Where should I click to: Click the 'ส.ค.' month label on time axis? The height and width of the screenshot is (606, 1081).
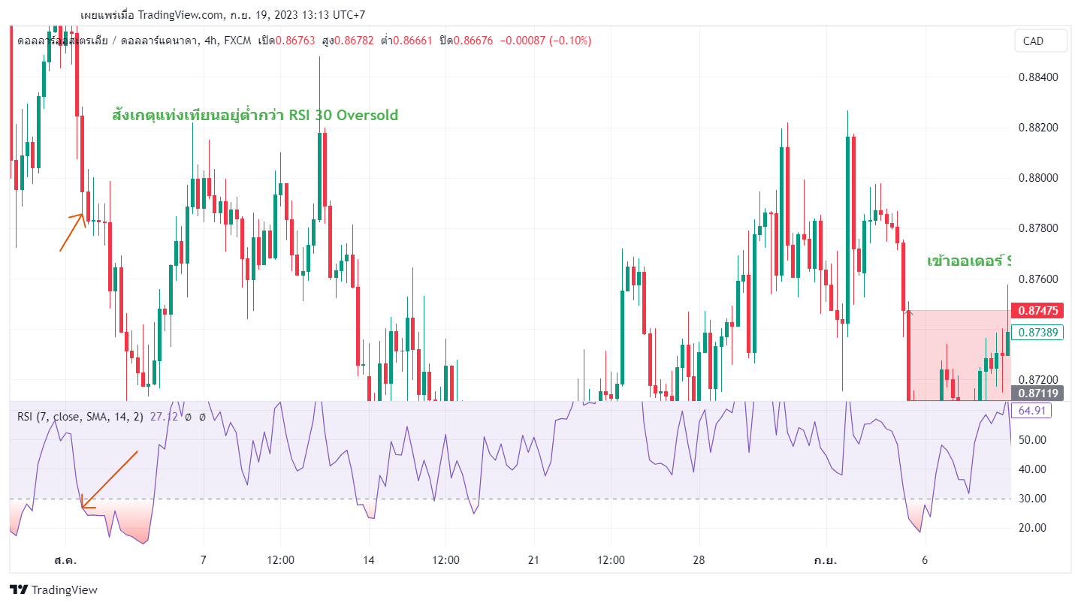coord(66,560)
